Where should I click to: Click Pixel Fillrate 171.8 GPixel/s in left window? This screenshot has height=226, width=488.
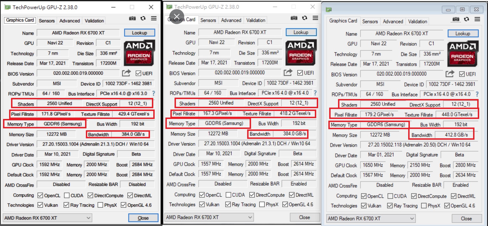pyautogui.click(x=56, y=114)
